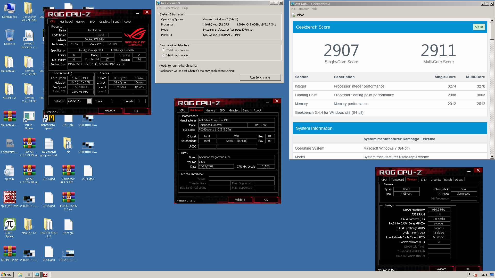Switch to CPU tab in the Memory CPU-Z window
Screen dimensions: 495x278
384,180
